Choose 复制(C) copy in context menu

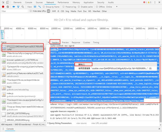click(115, 64)
